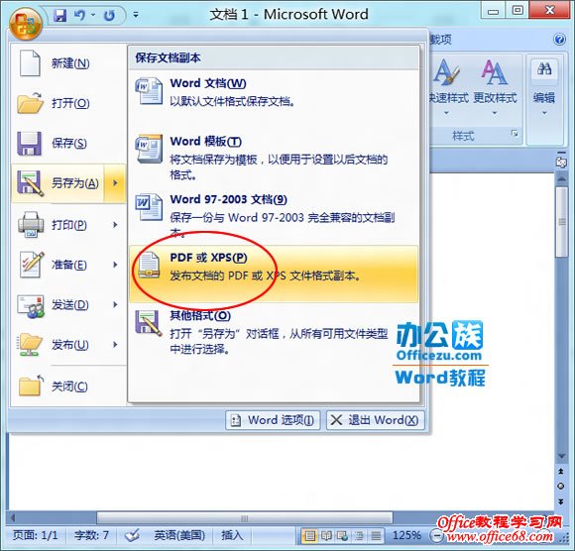
Task: Choose PDF 或 XPS(P) save option
Action: (x=274, y=274)
